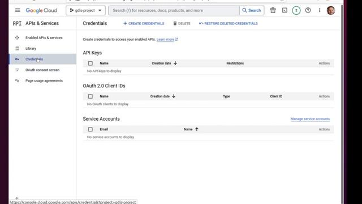Sort API Keys by Creation date arrow
Image resolution: width=362 pixels, height=204 pixels.
(x=175, y=63)
